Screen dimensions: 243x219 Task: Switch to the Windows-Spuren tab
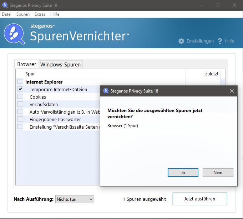[x=61, y=64]
